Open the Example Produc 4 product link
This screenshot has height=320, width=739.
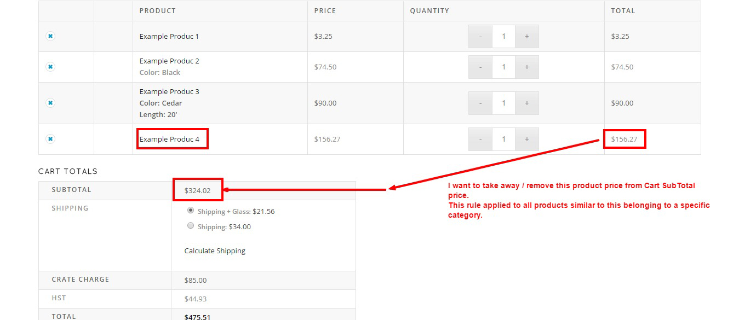[x=169, y=139]
